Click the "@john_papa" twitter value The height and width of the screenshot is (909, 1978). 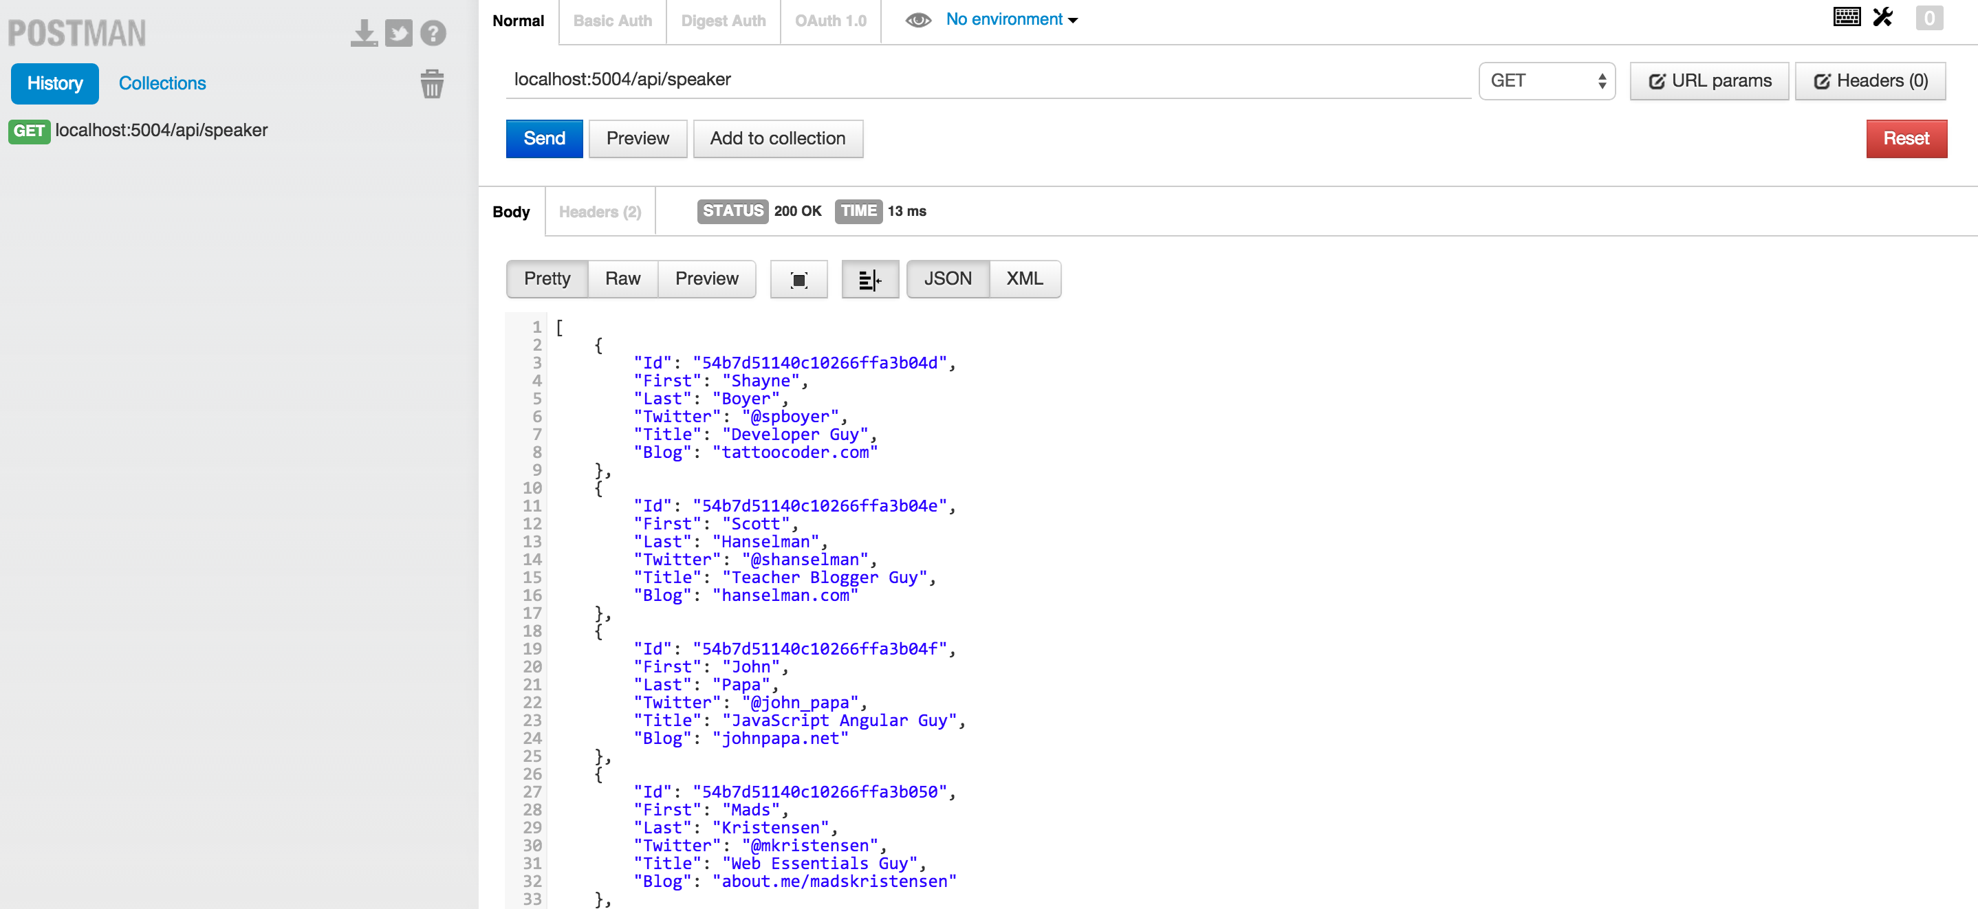[800, 703]
